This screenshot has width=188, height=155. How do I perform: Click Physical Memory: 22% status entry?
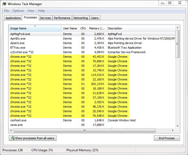click(82, 150)
